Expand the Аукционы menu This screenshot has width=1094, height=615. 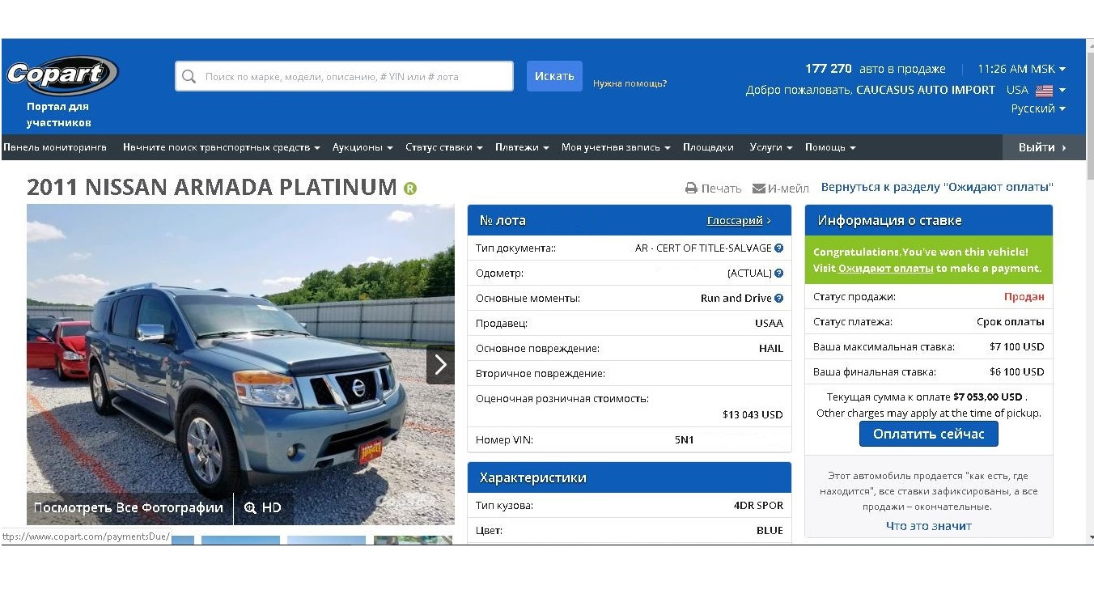coord(362,147)
